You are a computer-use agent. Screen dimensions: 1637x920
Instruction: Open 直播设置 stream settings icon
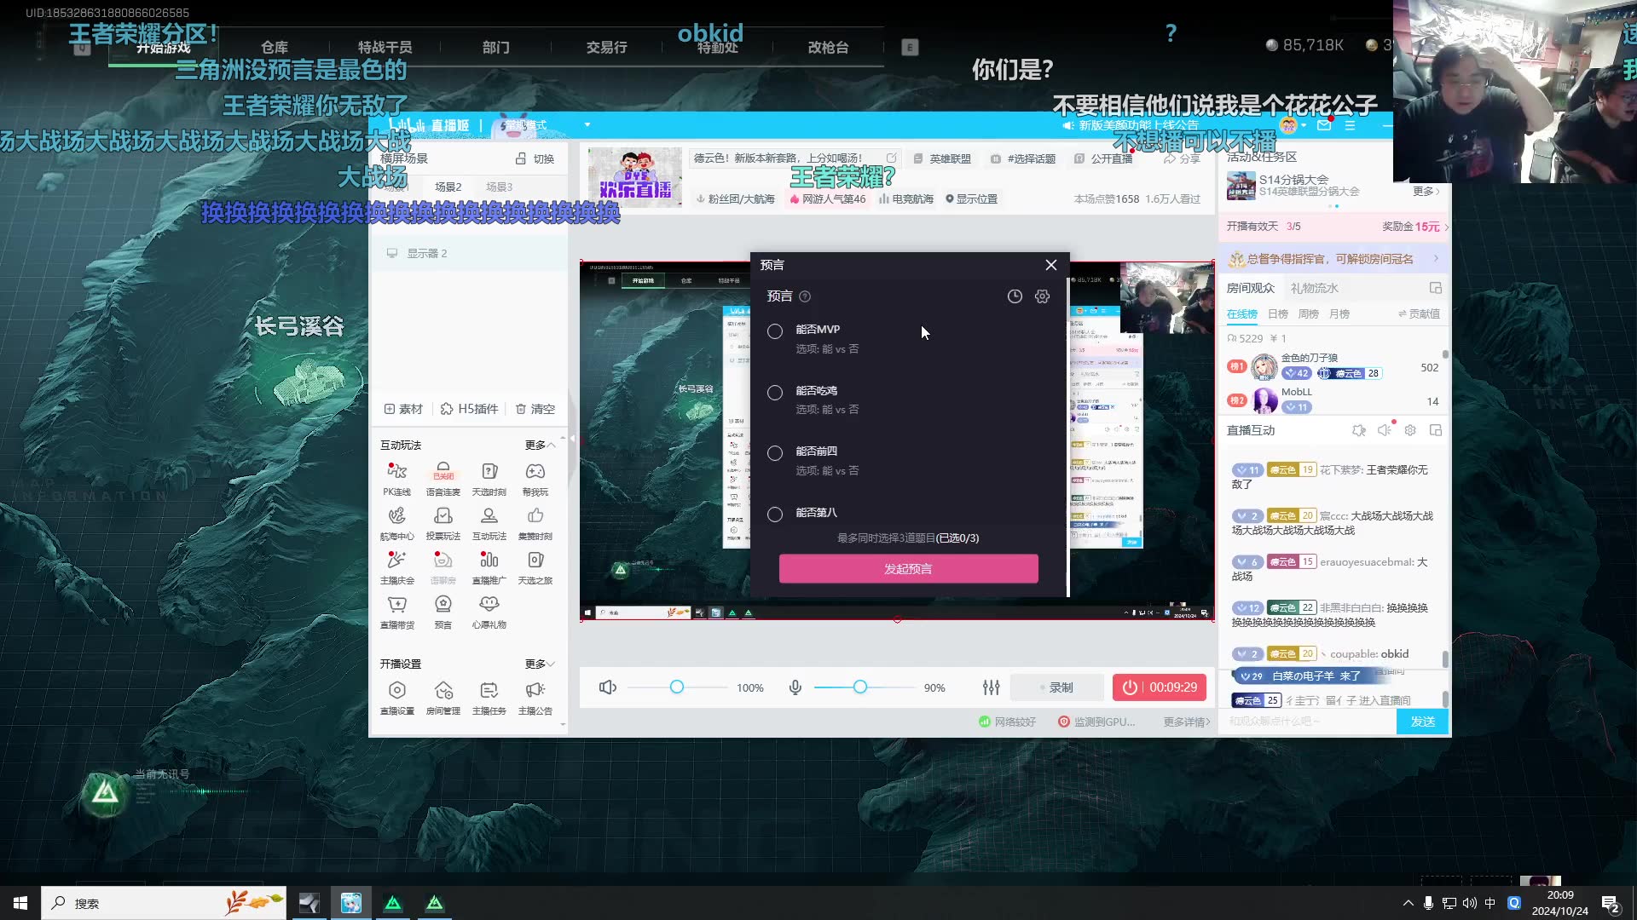(x=396, y=697)
